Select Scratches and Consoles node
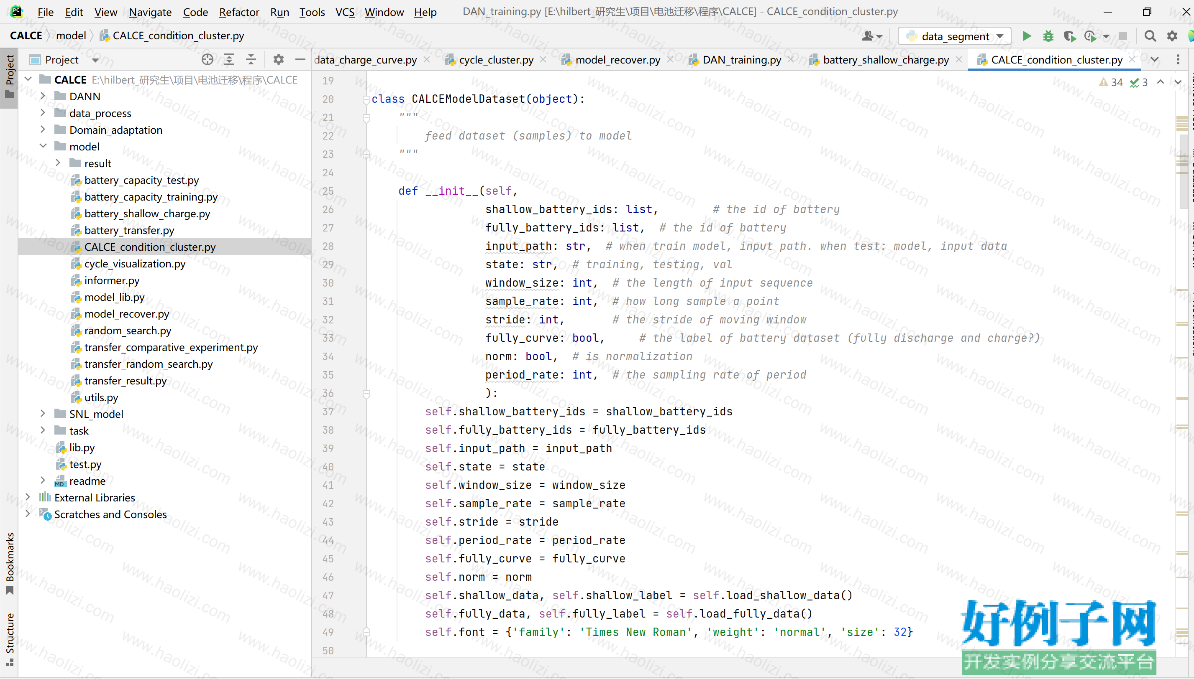The width and height of the screenshot is (1194, 679). (110, 514)
